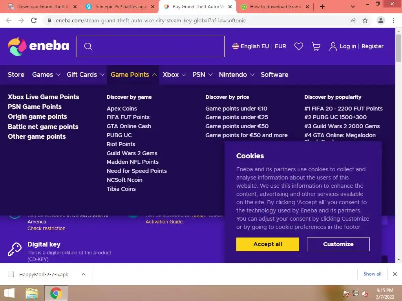This screenshot has height=301, width=402.
Task: Close the downloads bar with the X
Action: click(395, 274)
